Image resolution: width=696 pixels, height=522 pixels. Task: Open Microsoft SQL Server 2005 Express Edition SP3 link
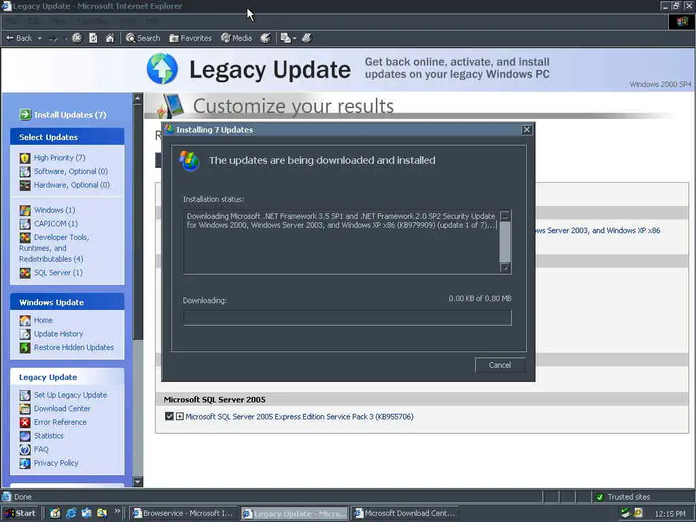pos(300,417)
